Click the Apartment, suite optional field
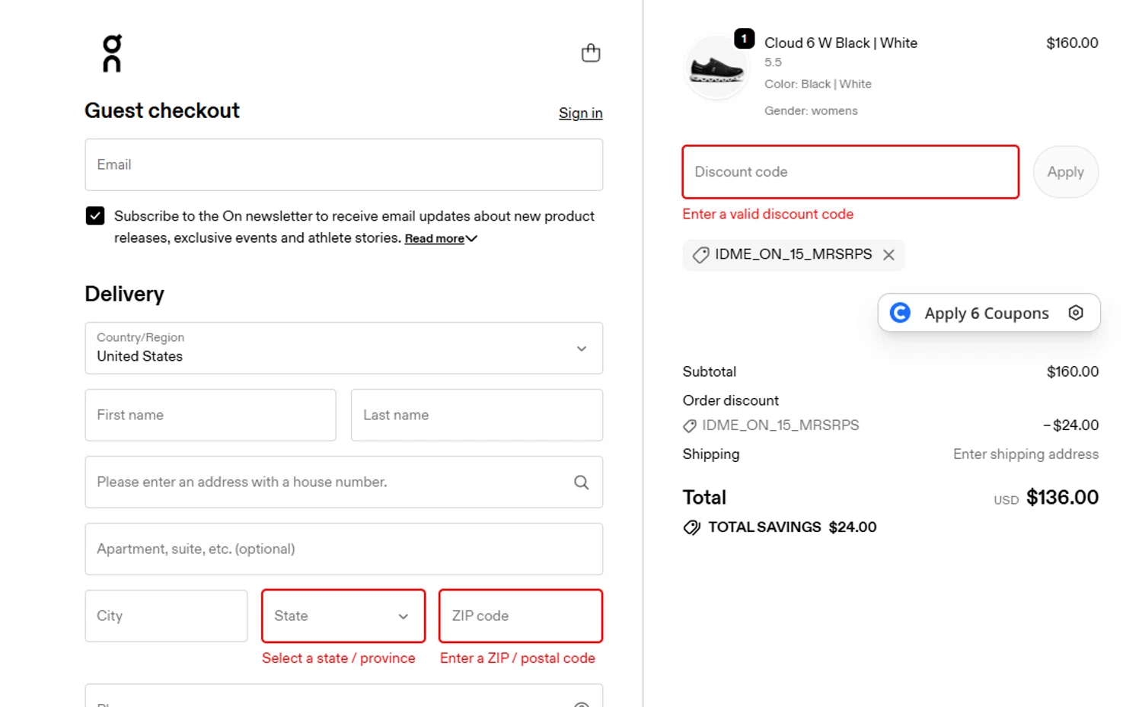This screenshot has width=1142, height=707. pos(344,549)
